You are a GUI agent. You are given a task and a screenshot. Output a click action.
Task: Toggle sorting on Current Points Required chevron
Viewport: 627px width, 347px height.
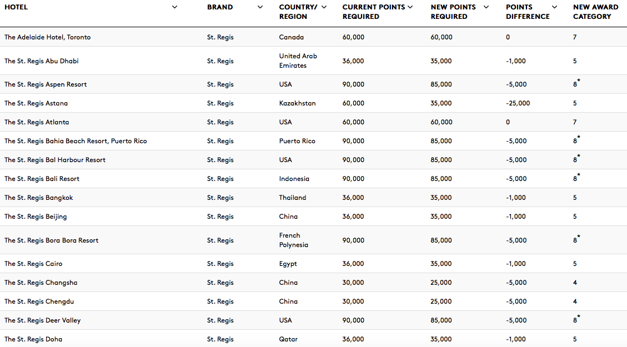coord(410,7)
